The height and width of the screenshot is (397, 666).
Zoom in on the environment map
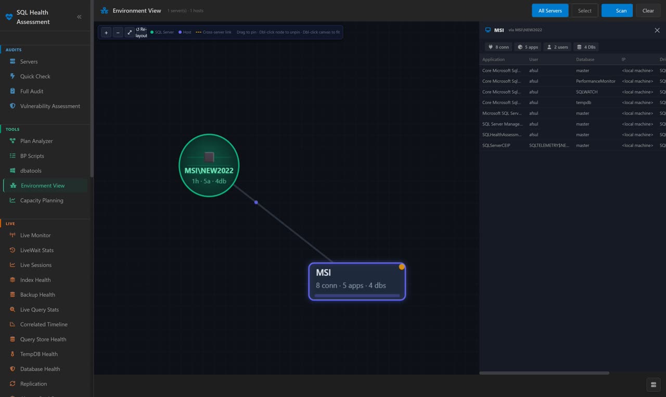(106, 32)
